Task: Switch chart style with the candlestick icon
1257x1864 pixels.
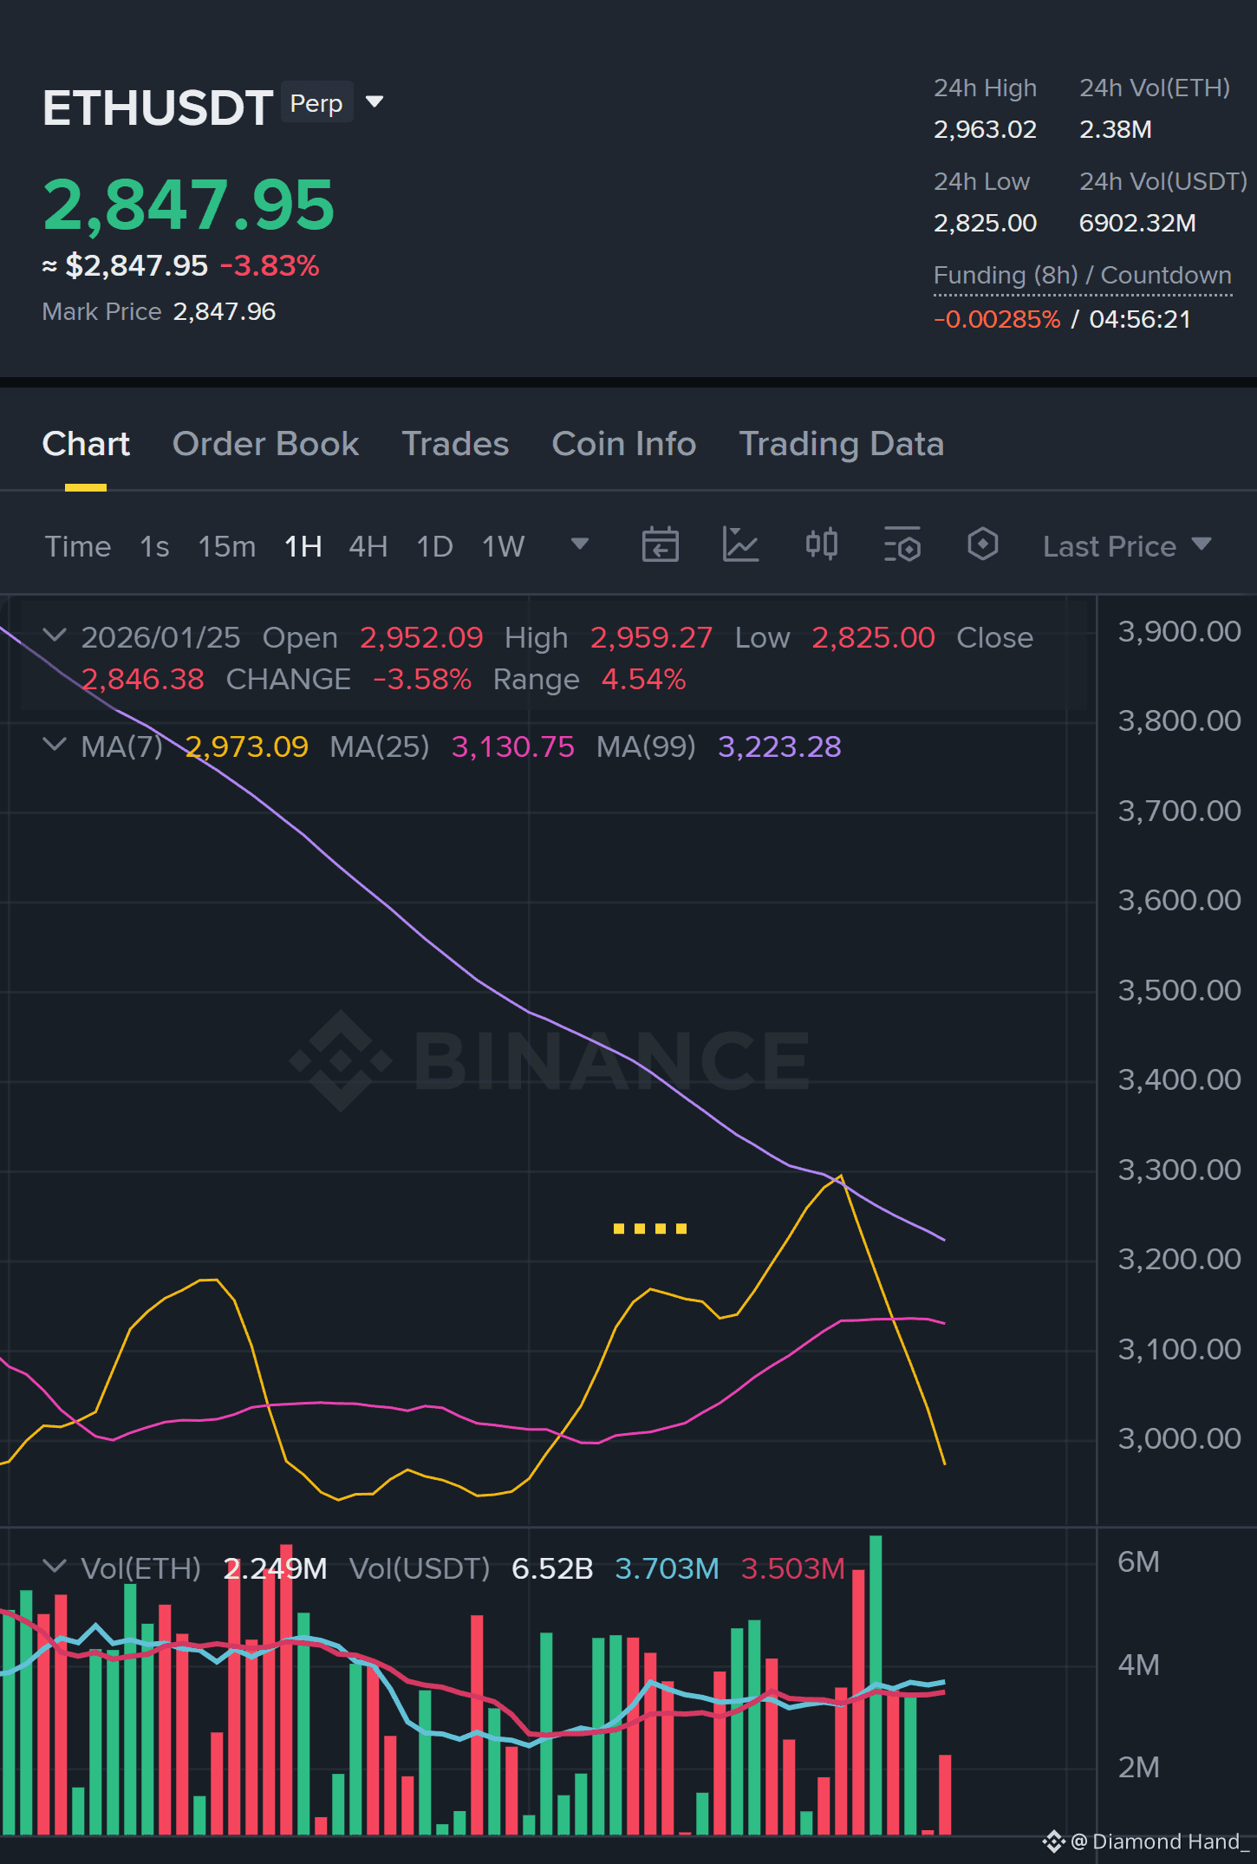Action: click(x=821, y=545)
